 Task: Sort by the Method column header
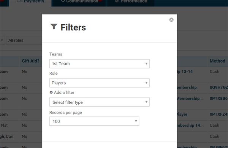[217, 61]
